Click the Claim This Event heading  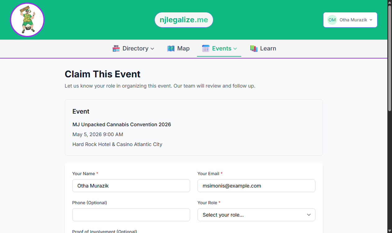click(103, 74)
